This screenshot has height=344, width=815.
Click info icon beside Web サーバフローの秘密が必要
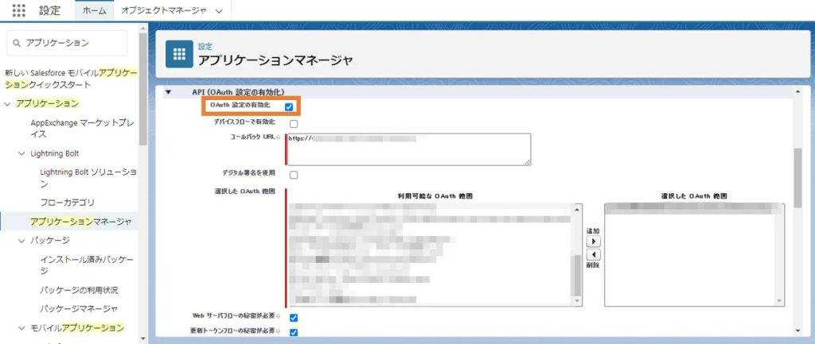tap(279, 315)
